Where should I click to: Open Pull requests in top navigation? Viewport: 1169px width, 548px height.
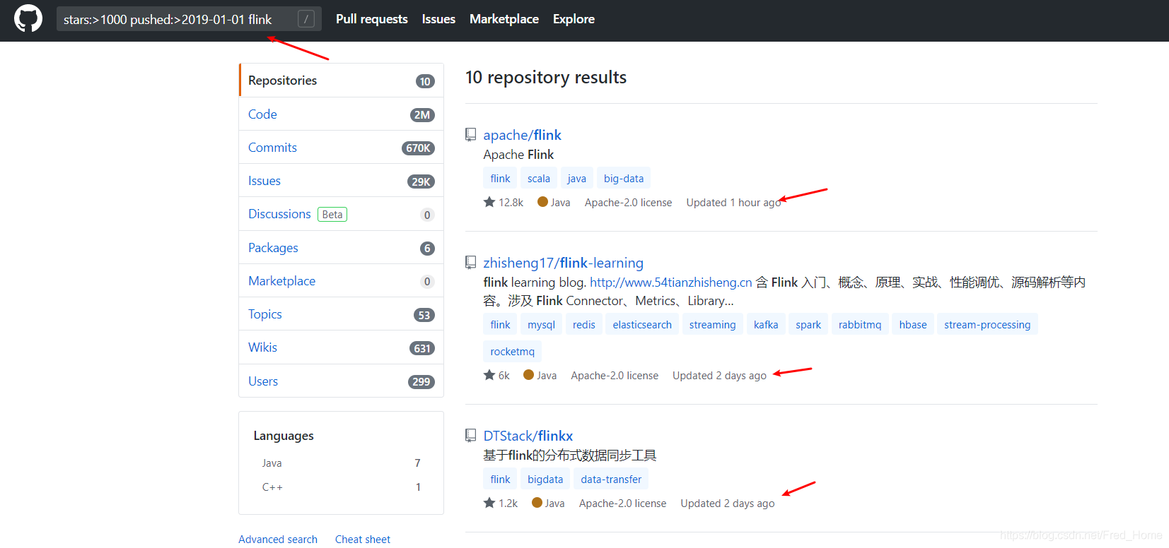coord(372,19)
